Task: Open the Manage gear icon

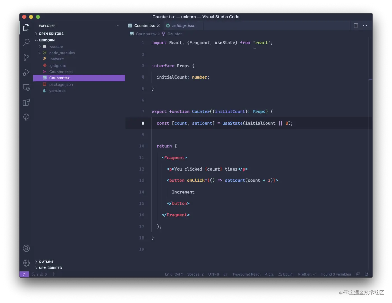Action: coord(26,263)
